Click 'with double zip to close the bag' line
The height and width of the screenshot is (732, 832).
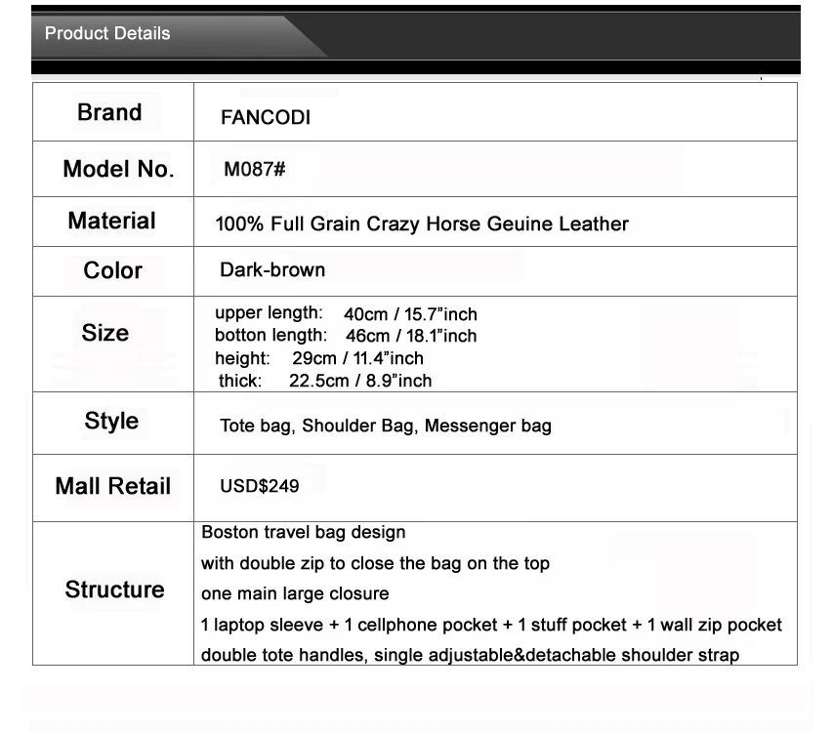375,563
